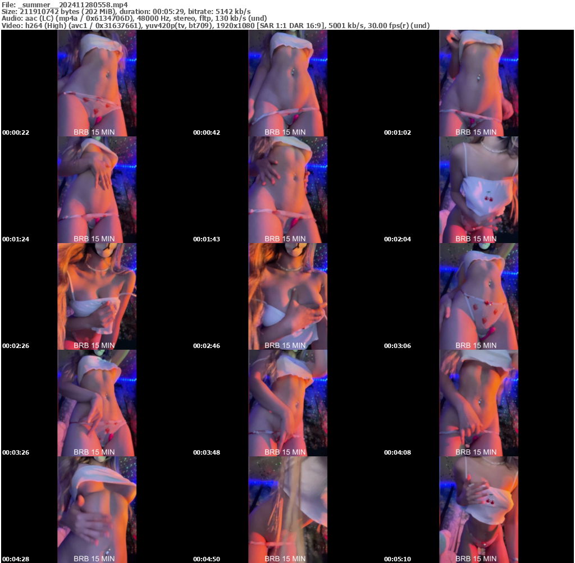Click the 00:01:43 video frame
Viewport: 575px width, 563px height.
(287, 190)
